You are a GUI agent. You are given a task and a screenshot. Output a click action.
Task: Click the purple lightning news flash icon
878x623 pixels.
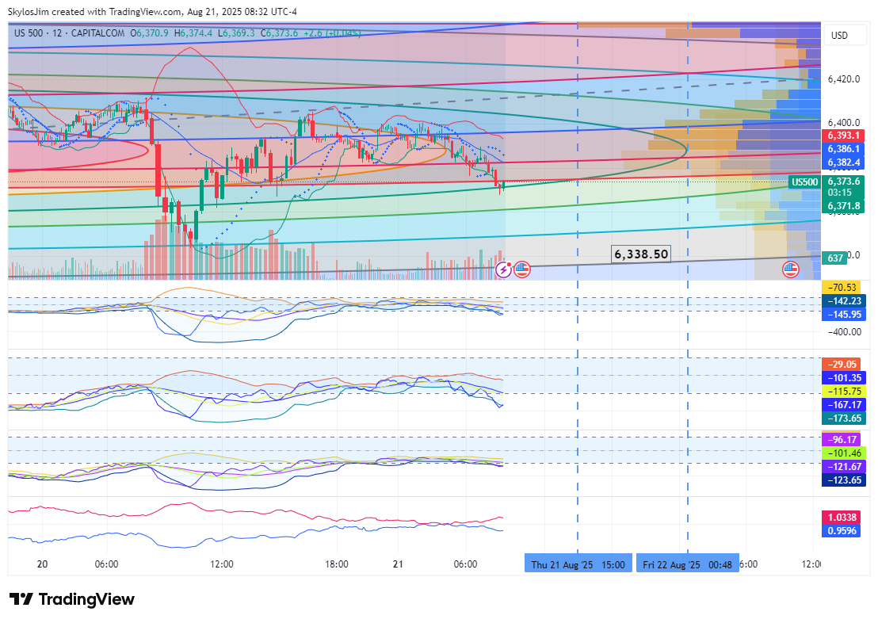coord(504,269)
